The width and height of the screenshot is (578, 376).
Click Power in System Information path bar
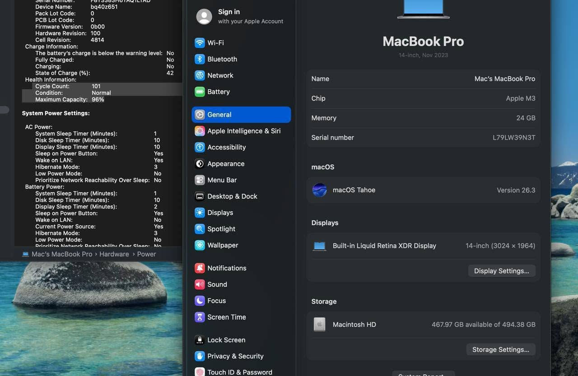click(x=147, y=254)
